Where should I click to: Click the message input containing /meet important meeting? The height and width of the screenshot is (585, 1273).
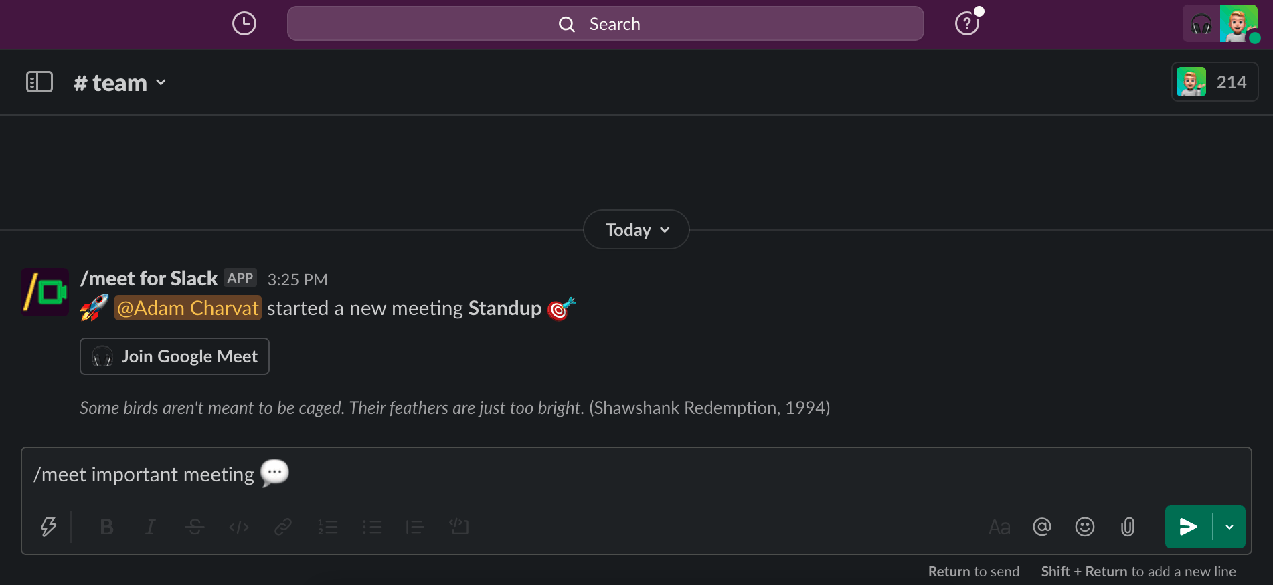pyautogui.click(x=636, y=475)
